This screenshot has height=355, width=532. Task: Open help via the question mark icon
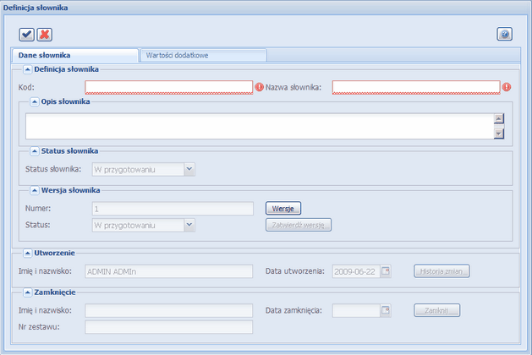(504, 35)
